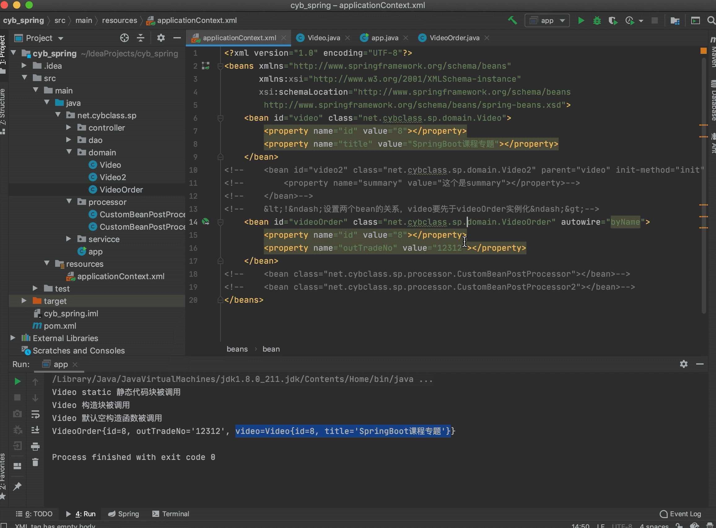716x528 pixels.
Task: Collapse all in Project panel
Action: click(140, 38)
